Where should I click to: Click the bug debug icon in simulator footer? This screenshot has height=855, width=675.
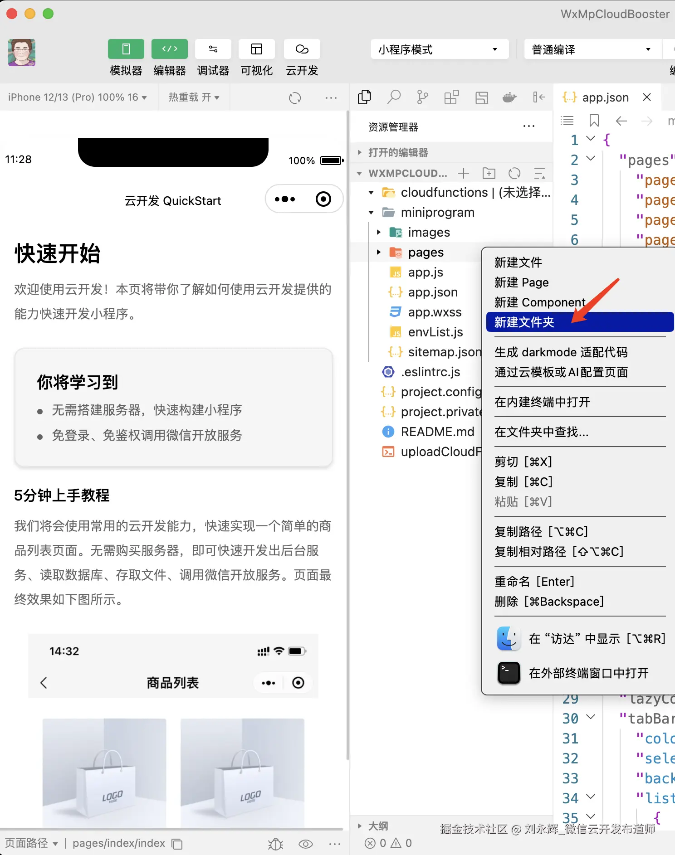click(275, 844)
